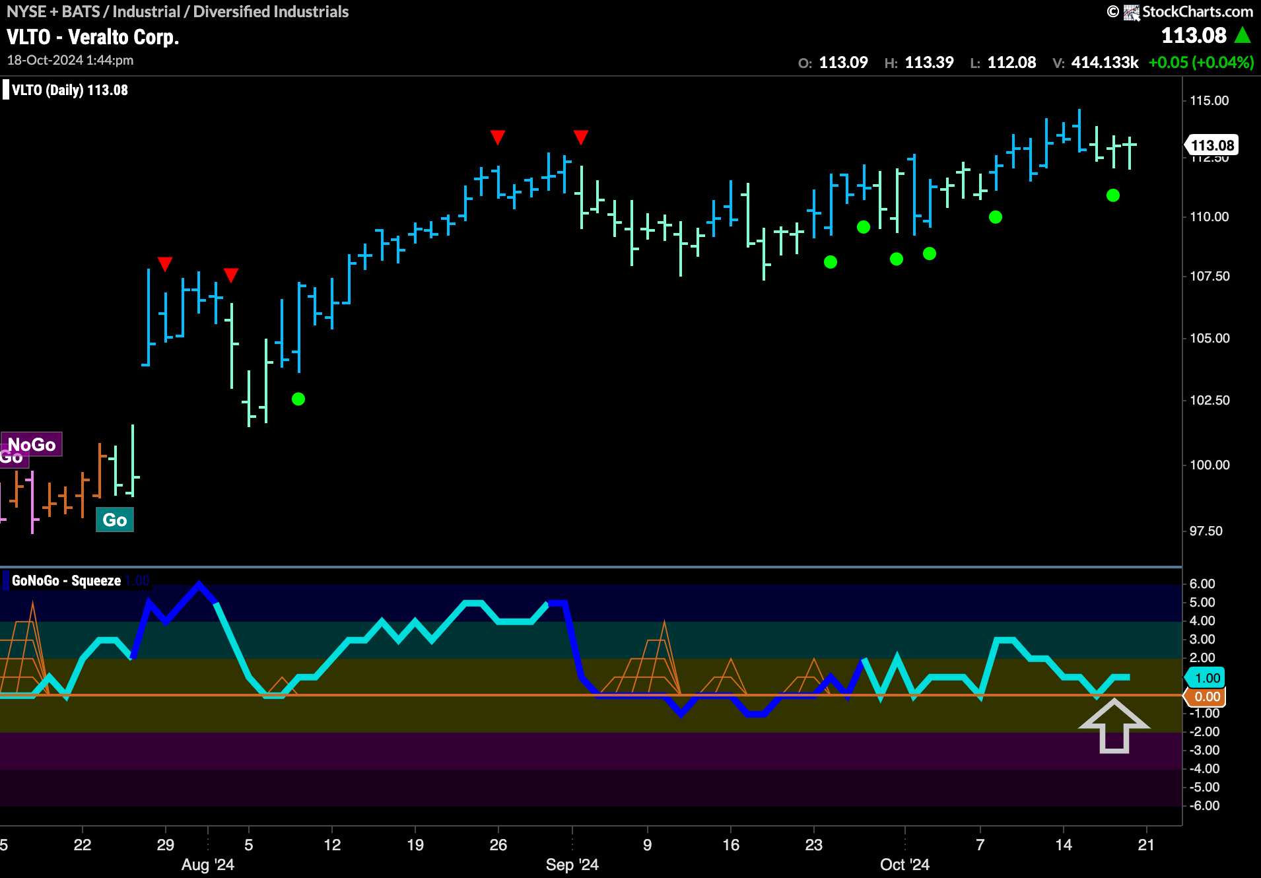Click the -3.00 oscillator axis label
The width and height of the screenshot is (1261, 878).
pyautogui.click(x=1204, y=750)
